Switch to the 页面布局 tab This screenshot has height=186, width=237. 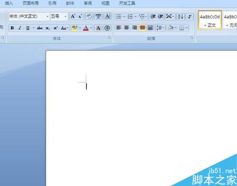point(30,3)
